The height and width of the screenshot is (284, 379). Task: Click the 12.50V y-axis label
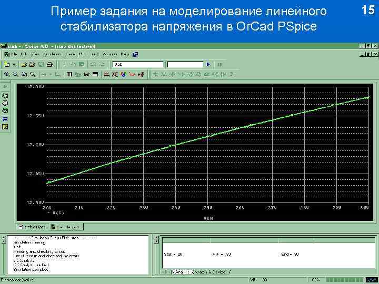[x=35, y=145]
